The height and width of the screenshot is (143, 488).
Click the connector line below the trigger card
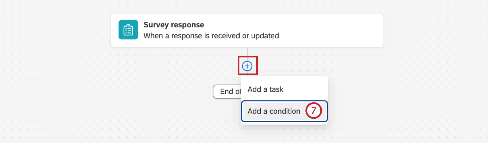[x=247, y=52]
